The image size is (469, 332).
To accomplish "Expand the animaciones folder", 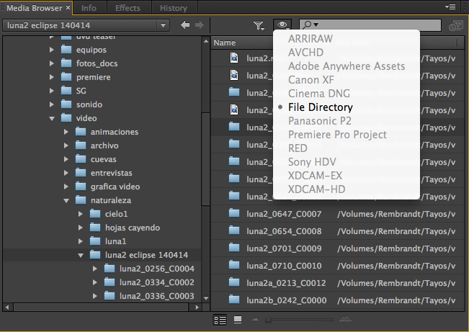I will click(x=66, y=132).
